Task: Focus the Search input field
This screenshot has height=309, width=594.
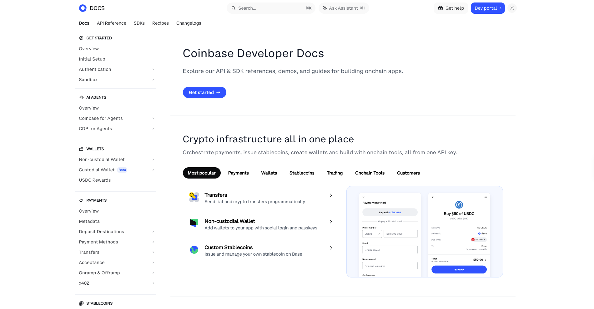Action: 271,8
